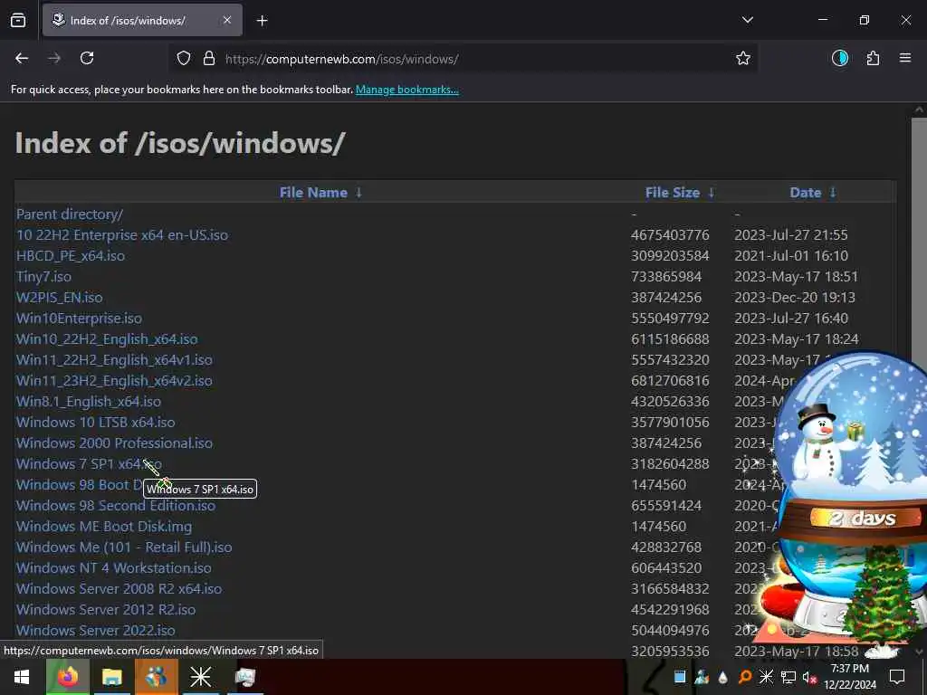927x695 pixels.
Task: Download Windows 98 Second Edition.iso
Action: [x=116, y=505]
